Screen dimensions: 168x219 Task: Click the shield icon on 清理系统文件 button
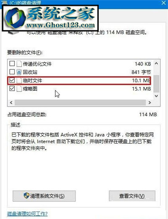(x=26, y=196)
